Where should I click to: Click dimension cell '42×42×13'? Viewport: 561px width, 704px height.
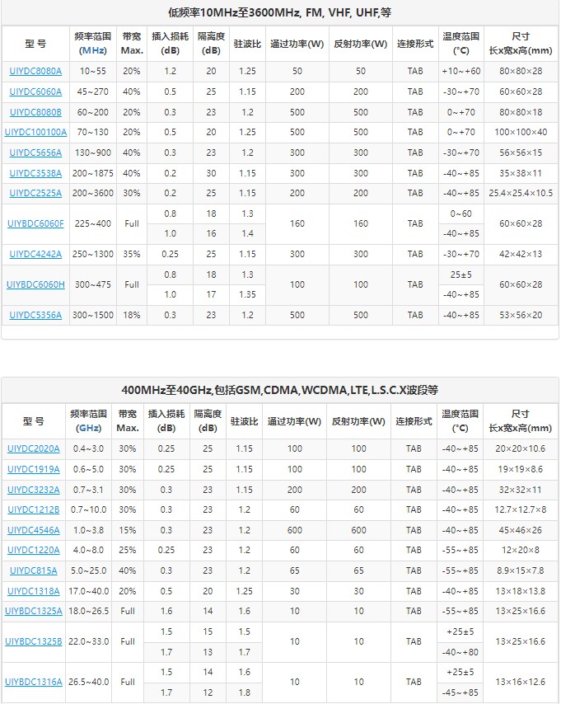[521, 254]
